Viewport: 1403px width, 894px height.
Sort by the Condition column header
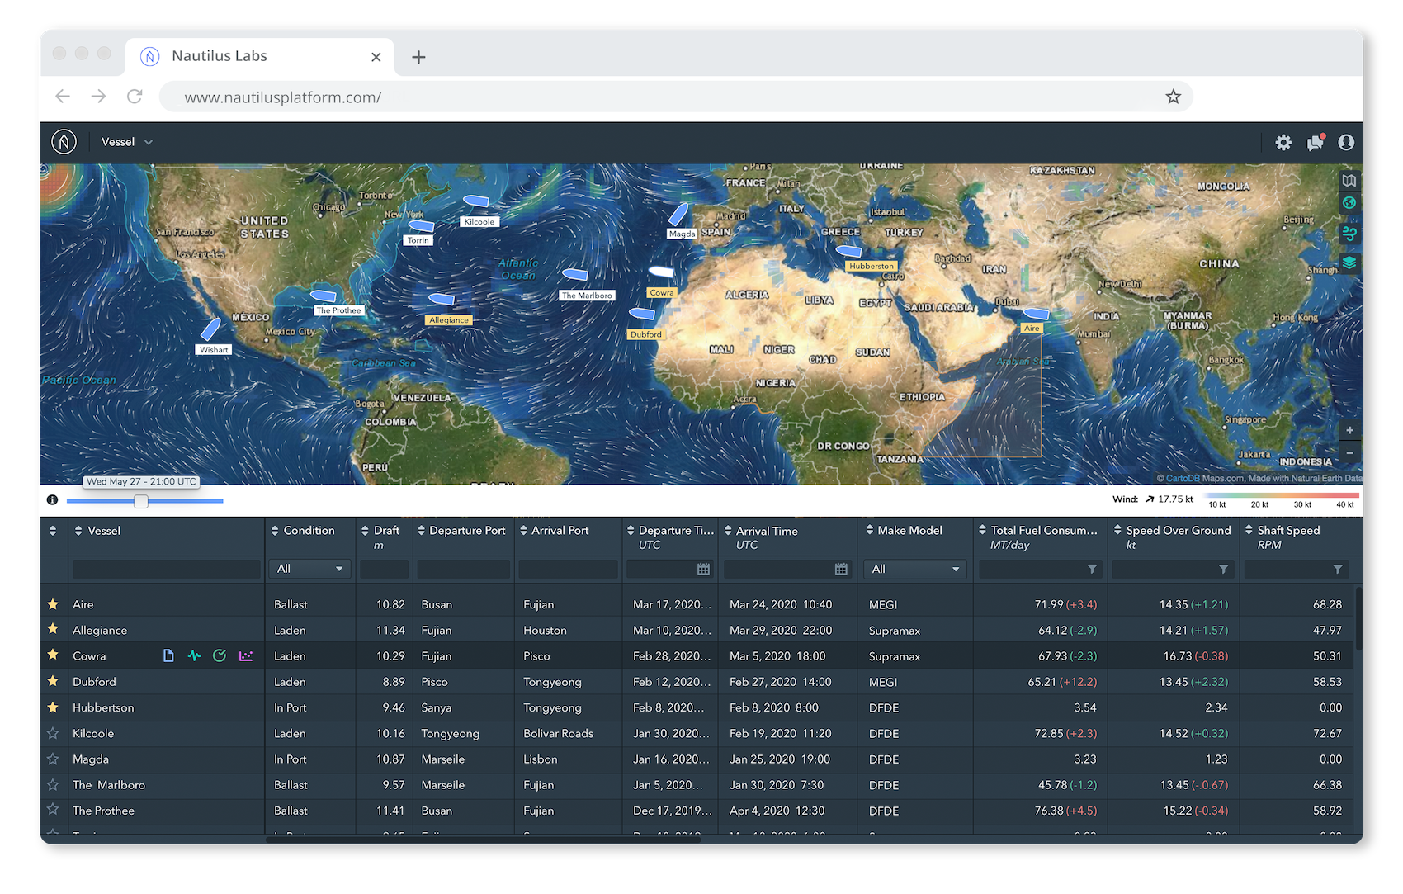303,531
